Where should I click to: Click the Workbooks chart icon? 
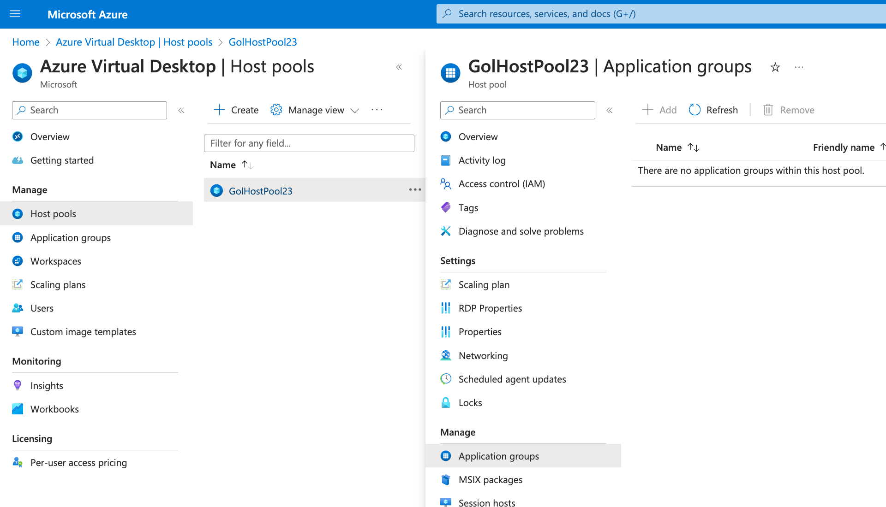[x=18, y=409]
